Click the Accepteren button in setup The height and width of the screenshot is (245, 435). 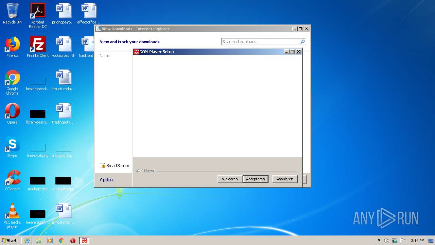(256, 179)
